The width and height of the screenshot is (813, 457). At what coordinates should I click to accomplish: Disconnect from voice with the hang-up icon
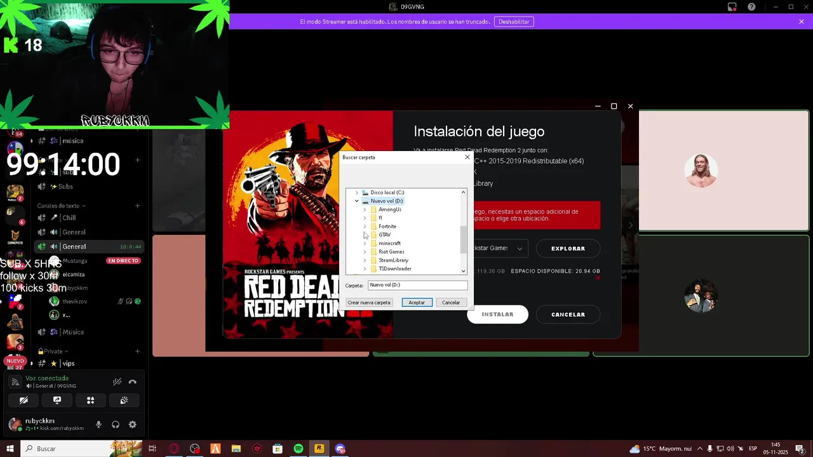point(133,382)
